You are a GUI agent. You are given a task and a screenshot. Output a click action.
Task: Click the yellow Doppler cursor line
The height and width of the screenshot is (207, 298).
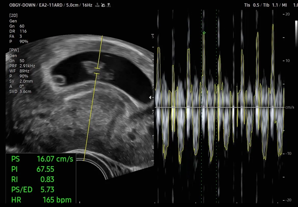(x=93, y=98)
